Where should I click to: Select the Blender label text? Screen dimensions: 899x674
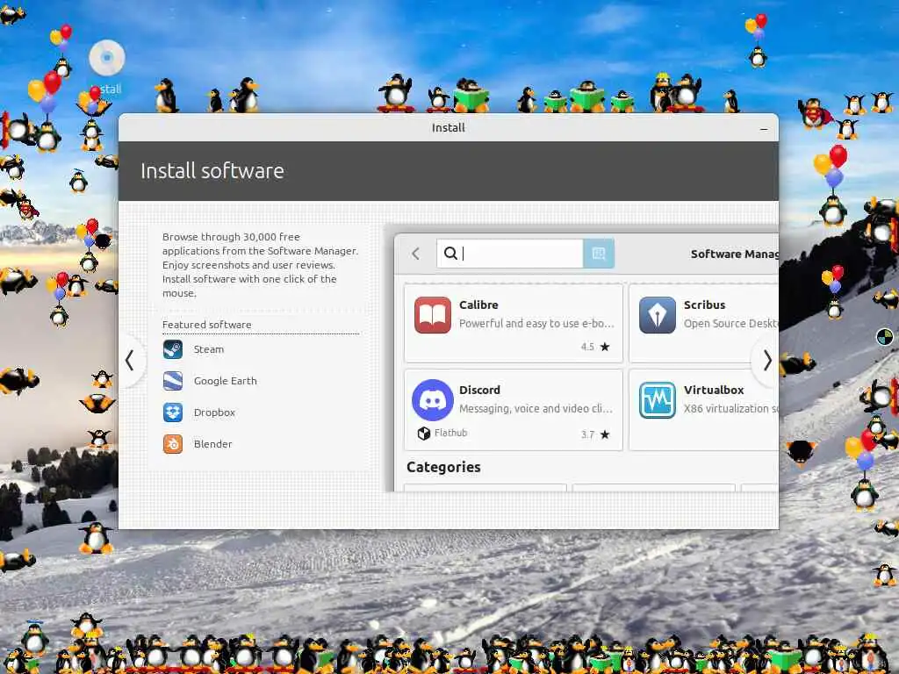coord(212,443)
